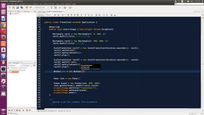Click the Shift Line Left icon
Screen dimensions: 204x115
click(x=96, y=15)
